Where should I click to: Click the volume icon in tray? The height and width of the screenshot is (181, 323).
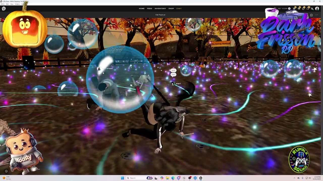pos(310,178)
